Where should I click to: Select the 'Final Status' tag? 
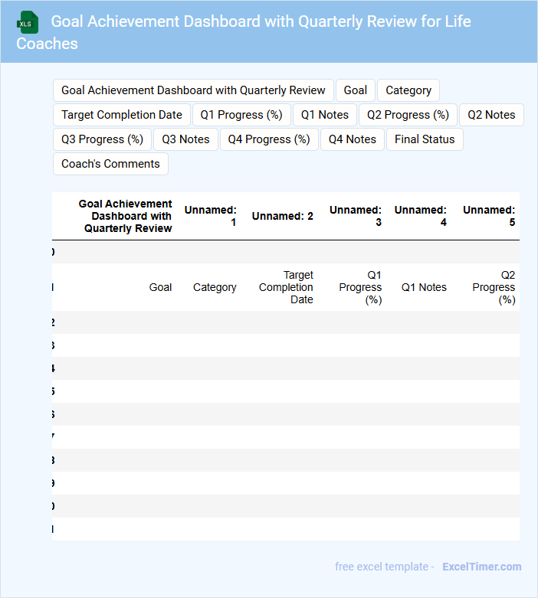425,139
